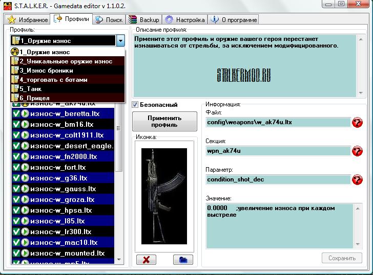Screen dimensions: 373x275
Task: Uncheck the износ-w_gauss.ltx checkbox
Action: [16, 189]
